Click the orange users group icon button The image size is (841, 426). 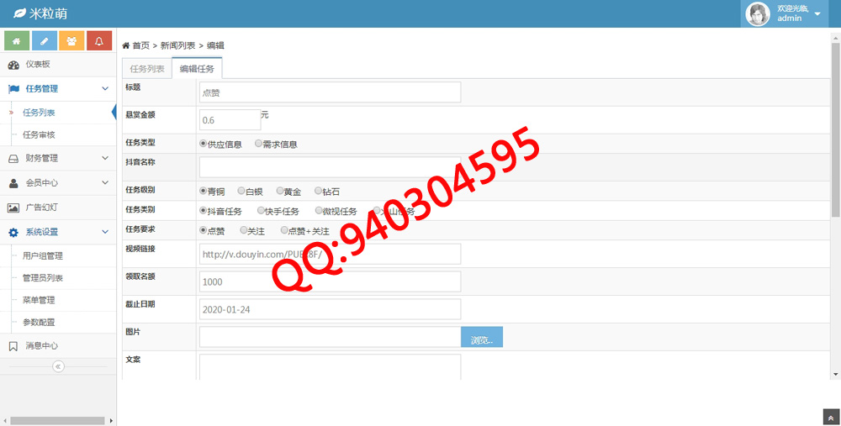pyautogui.click(x=71, y=40)
